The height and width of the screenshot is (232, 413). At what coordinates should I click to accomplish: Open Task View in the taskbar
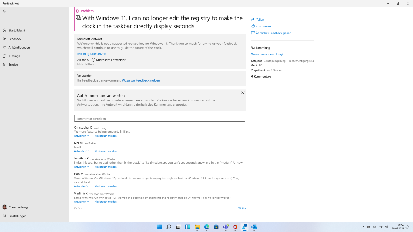point(178,227)
